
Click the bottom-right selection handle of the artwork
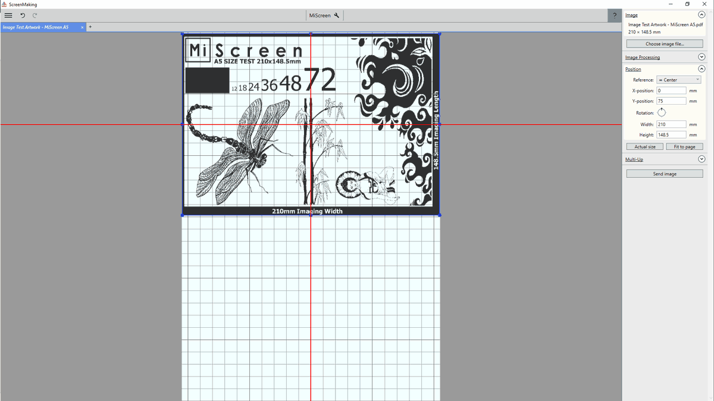point(440,215)
